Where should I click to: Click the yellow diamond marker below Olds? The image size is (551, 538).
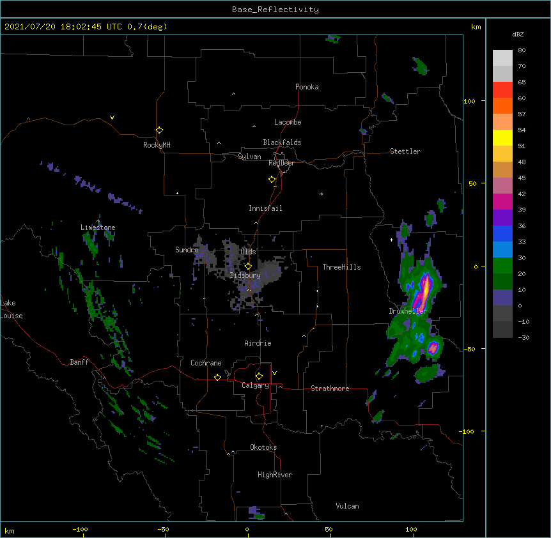pyautogui.click(x=248, y=266)
